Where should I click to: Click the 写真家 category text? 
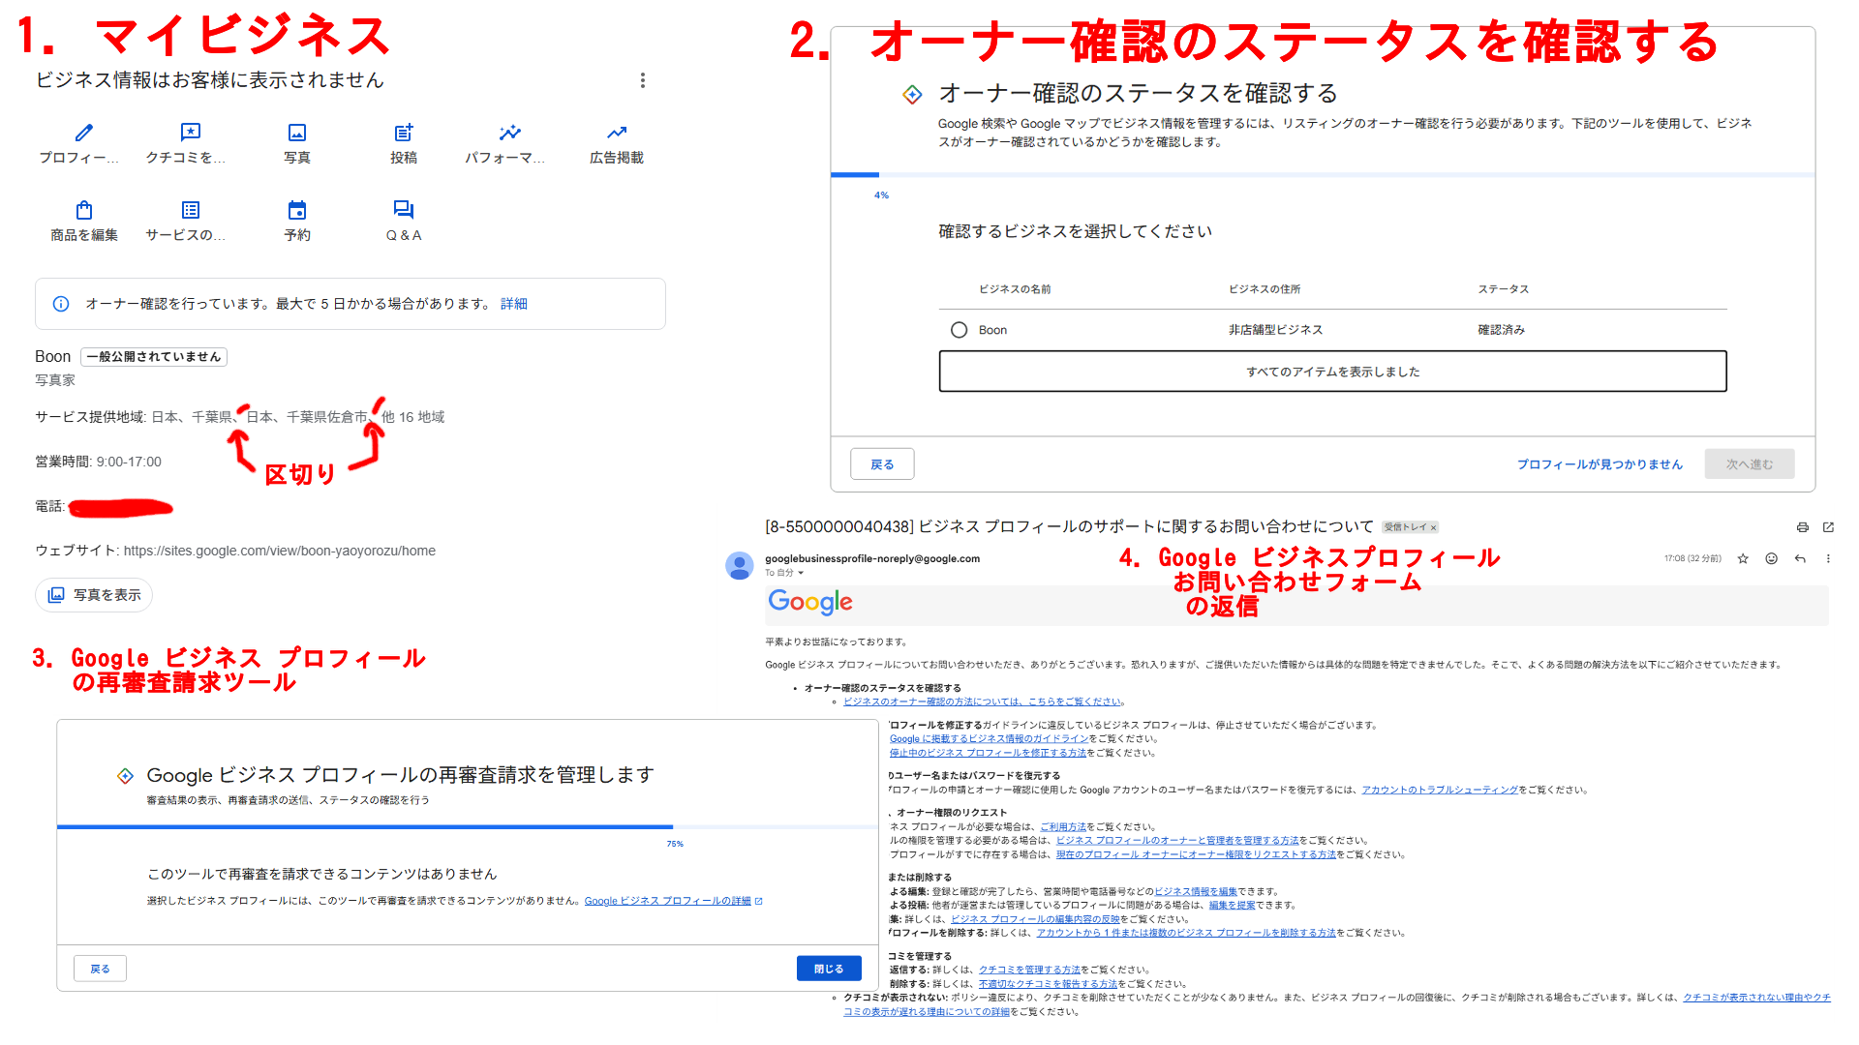55,380
